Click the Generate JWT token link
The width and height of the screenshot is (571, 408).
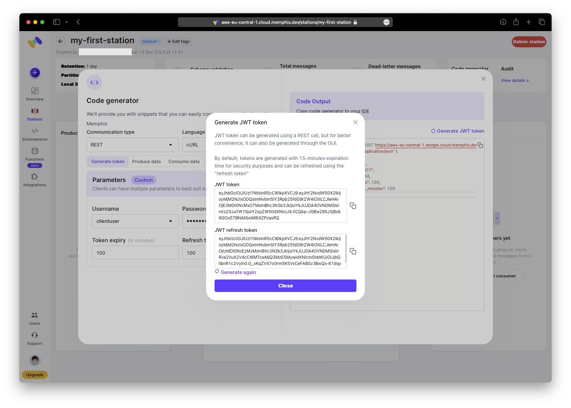[x=457, y=131]
